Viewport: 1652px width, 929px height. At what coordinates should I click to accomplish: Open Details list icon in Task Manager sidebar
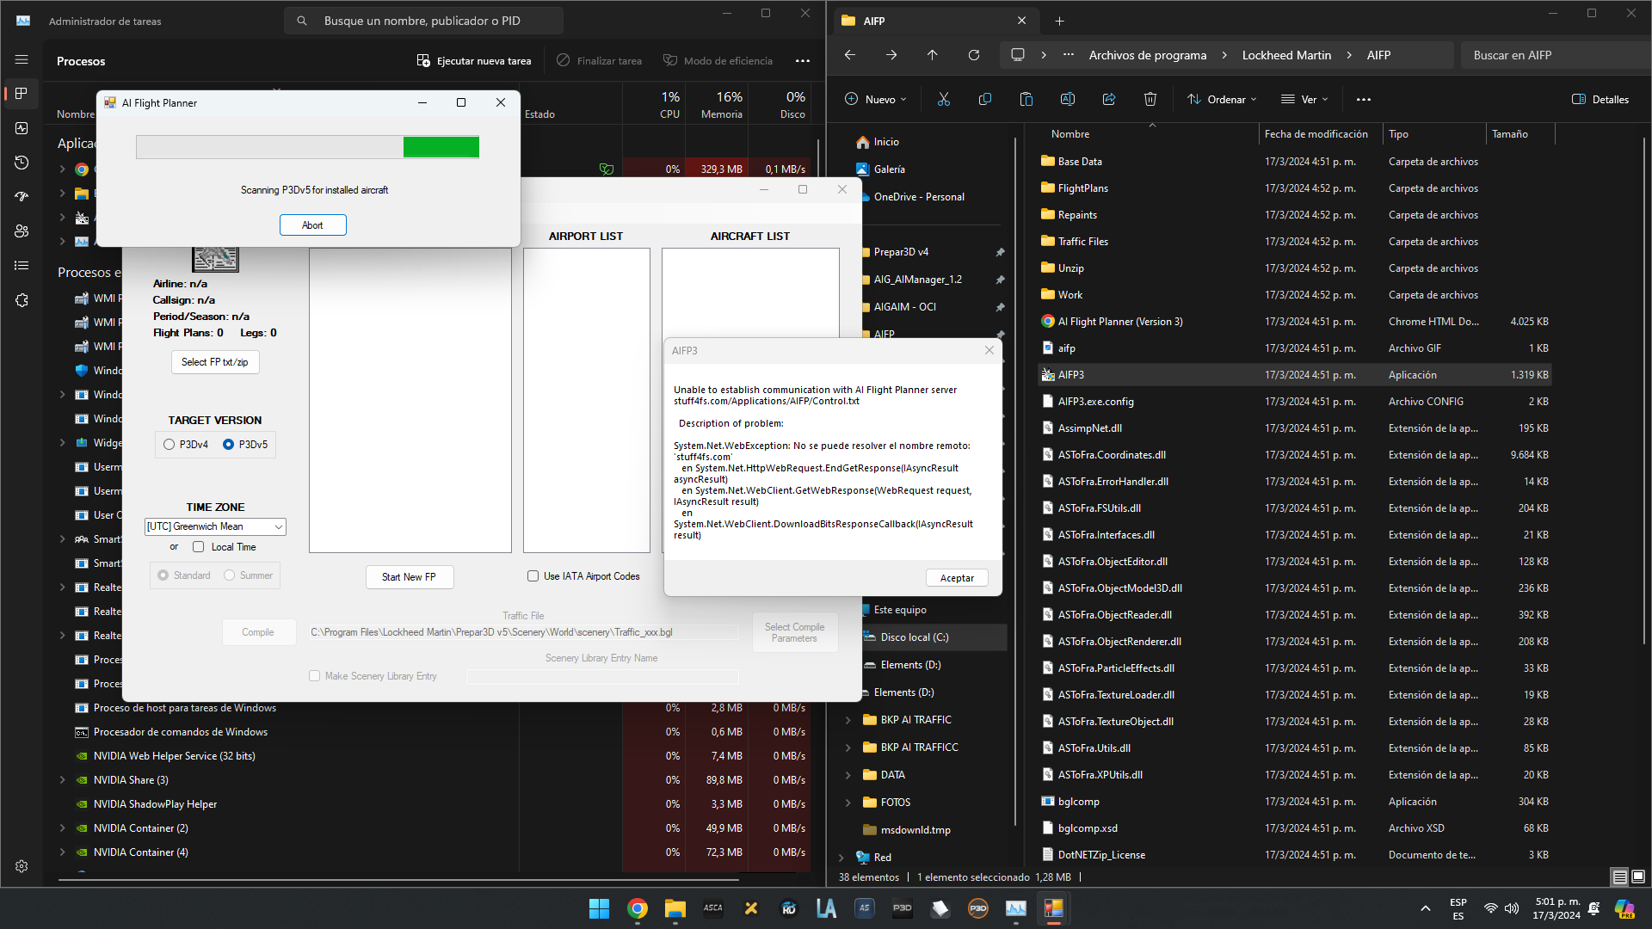click(x=22, y=266)
